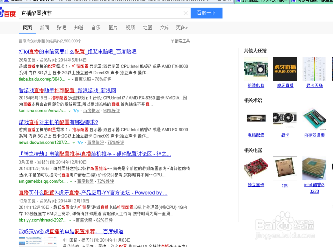Click the Baidu logo
The height and width of the screenshot is (247, 333).
coord(8,13)
